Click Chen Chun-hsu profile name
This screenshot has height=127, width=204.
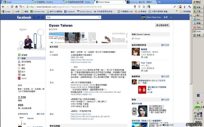click(153, 17)
